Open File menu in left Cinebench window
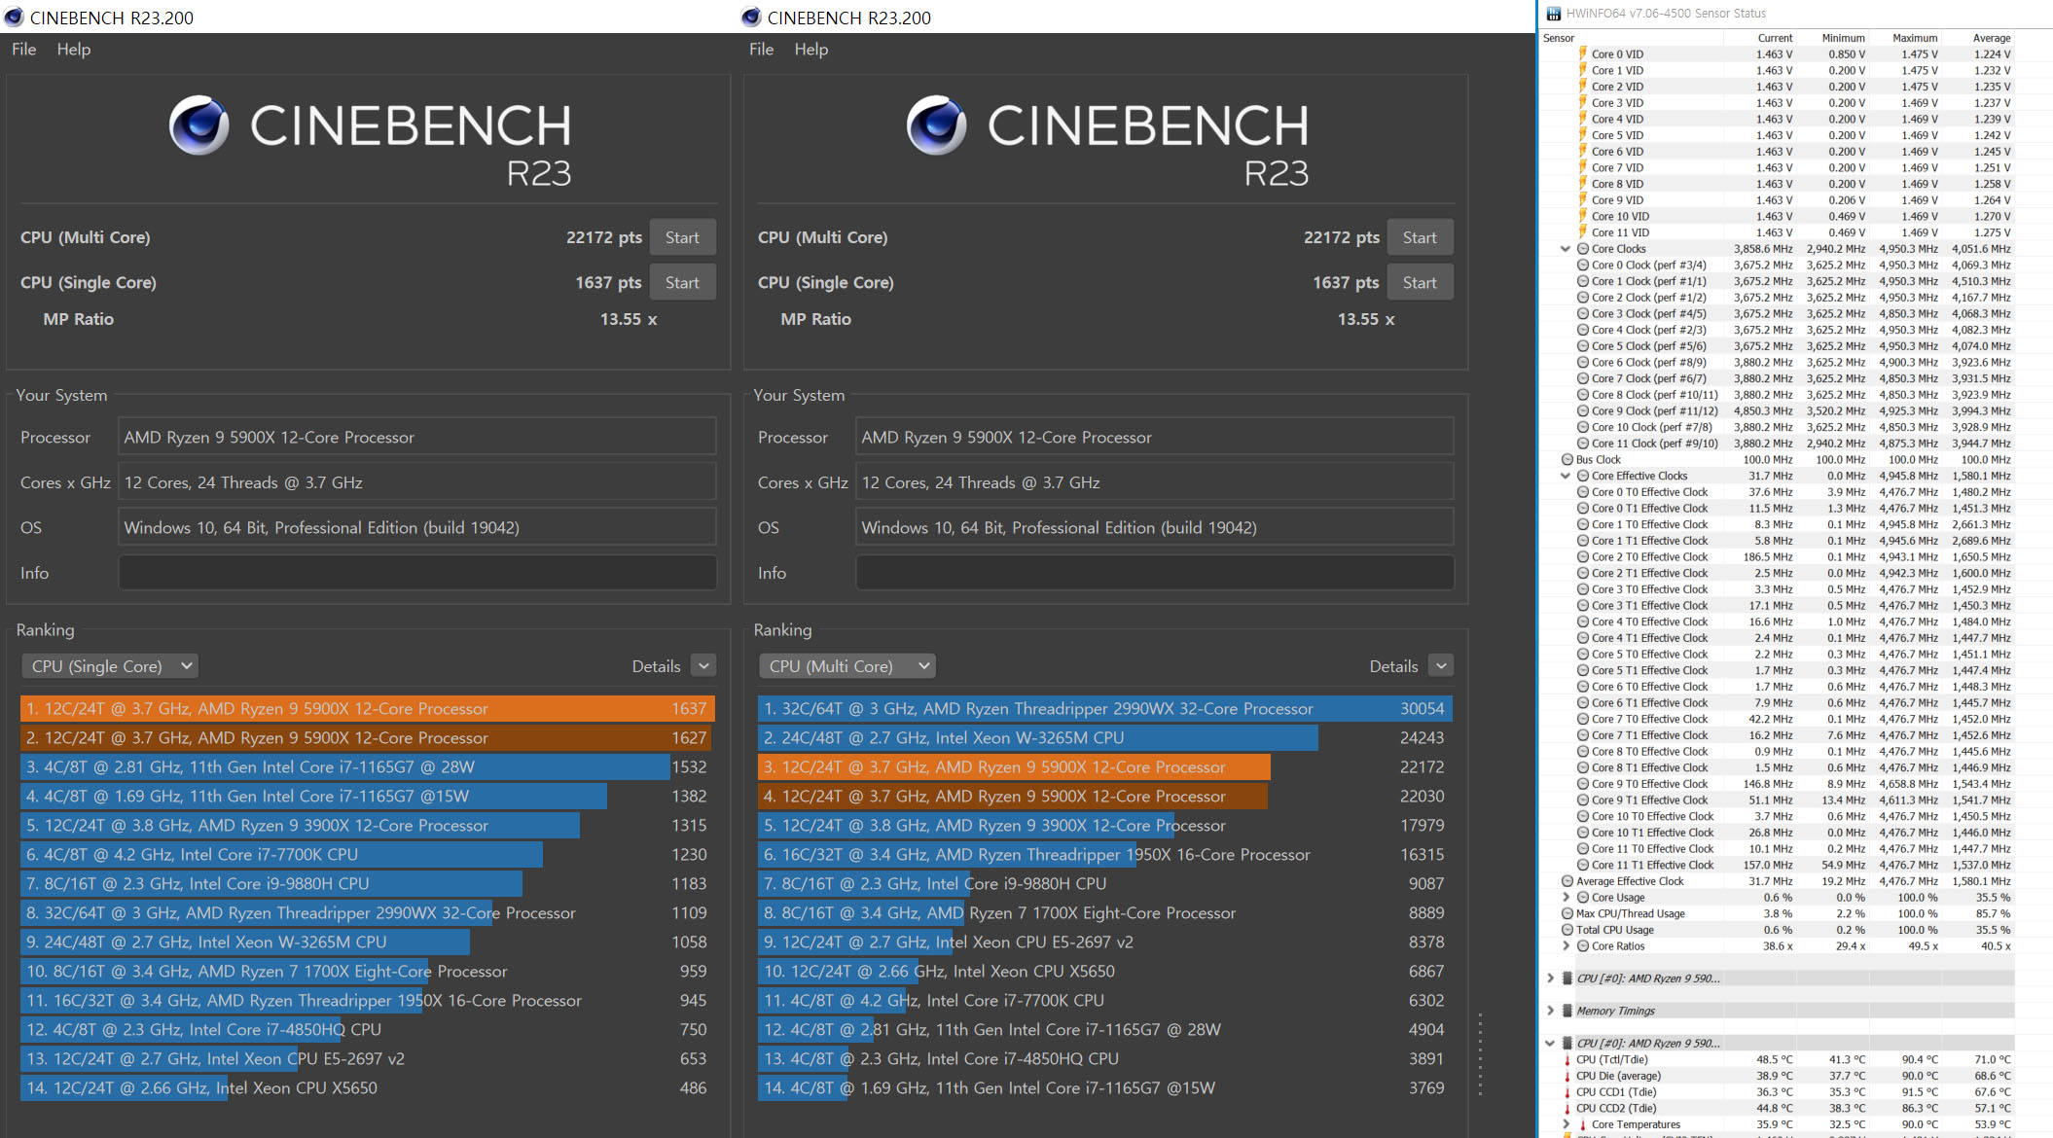 coord(23,50)
